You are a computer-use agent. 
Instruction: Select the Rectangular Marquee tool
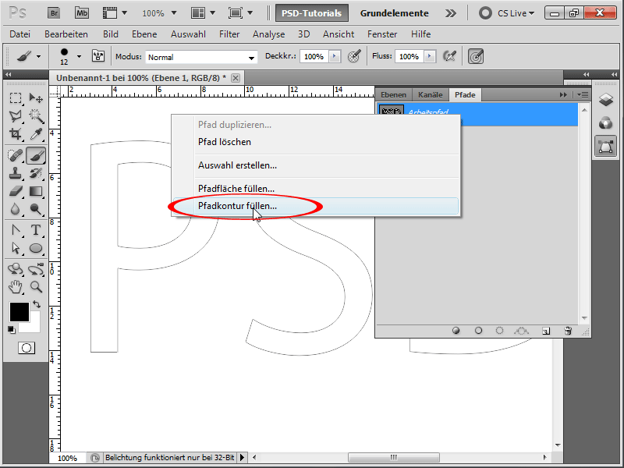point(16,98)
